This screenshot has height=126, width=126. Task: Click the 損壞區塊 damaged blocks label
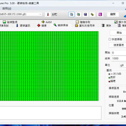tap(114, 88)
